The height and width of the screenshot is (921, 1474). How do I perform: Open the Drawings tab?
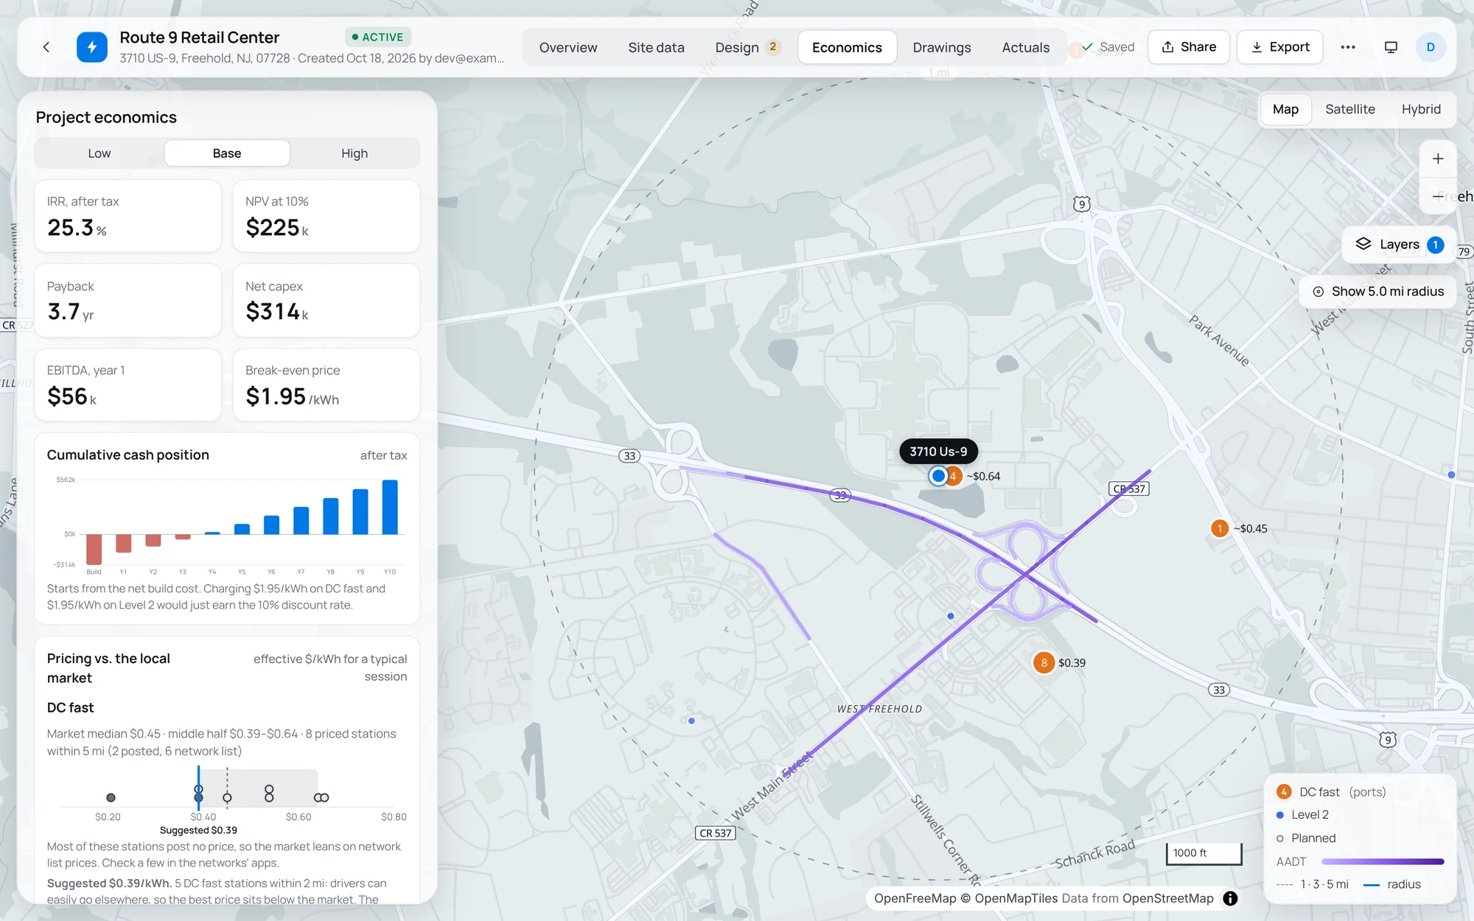coord(941,47)
